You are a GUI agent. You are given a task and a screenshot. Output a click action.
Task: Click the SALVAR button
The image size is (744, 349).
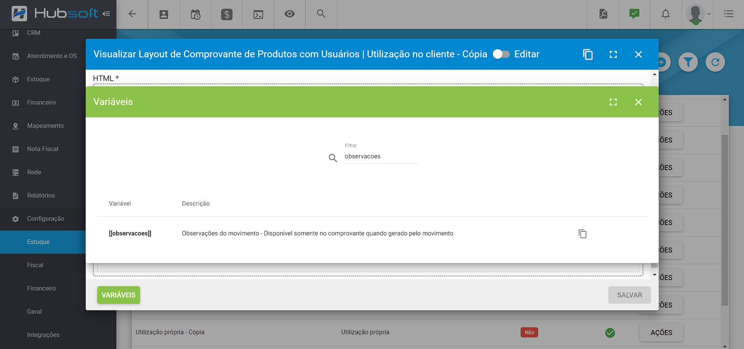(x=630, y=295)
